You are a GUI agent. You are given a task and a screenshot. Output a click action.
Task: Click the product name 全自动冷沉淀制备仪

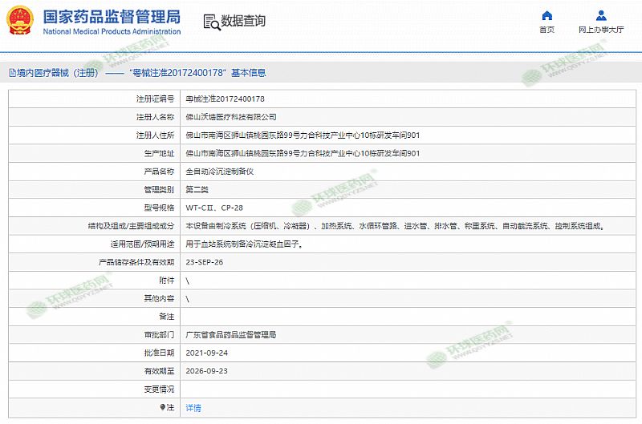219,172
